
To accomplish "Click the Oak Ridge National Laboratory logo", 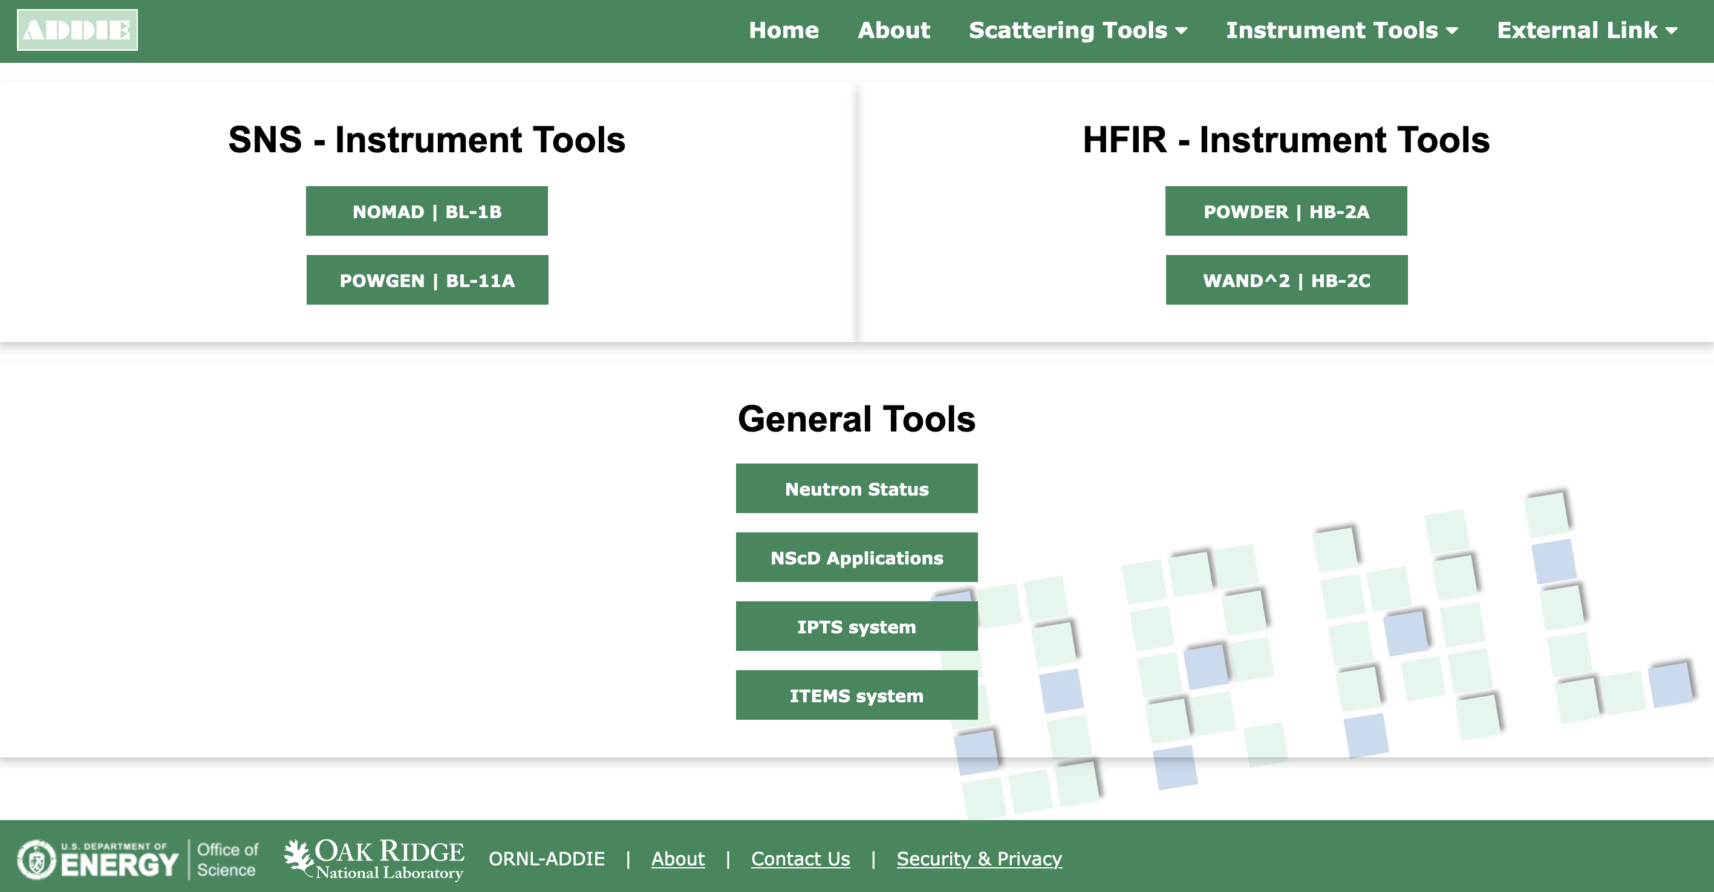I will (x=373, y=859).
